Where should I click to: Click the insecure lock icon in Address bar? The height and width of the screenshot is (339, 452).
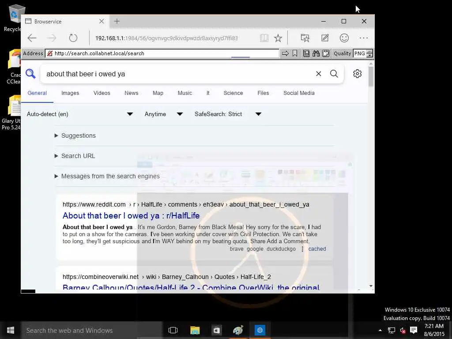[x=50, y=53]
